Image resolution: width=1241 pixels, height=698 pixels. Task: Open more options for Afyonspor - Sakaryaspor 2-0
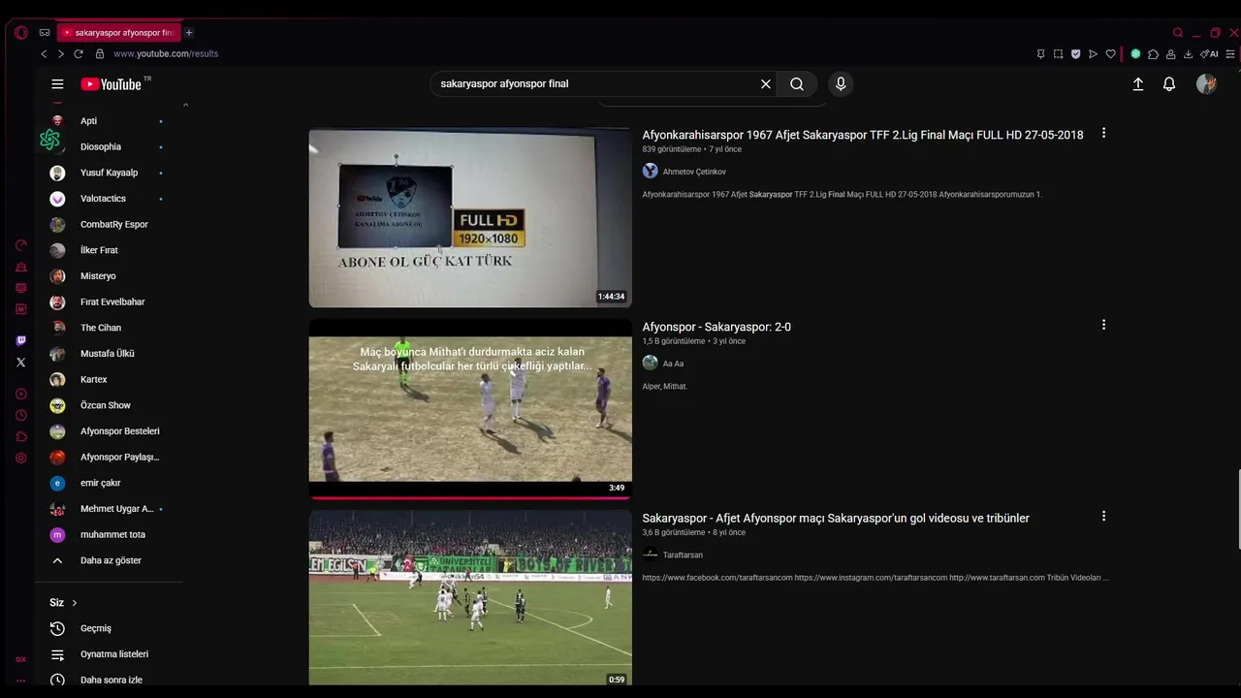(1103, 326)
